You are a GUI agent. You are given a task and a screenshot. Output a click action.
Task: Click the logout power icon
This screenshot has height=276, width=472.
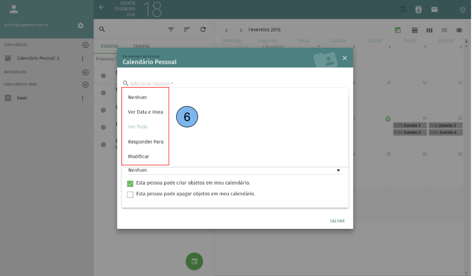coord(462,9)
